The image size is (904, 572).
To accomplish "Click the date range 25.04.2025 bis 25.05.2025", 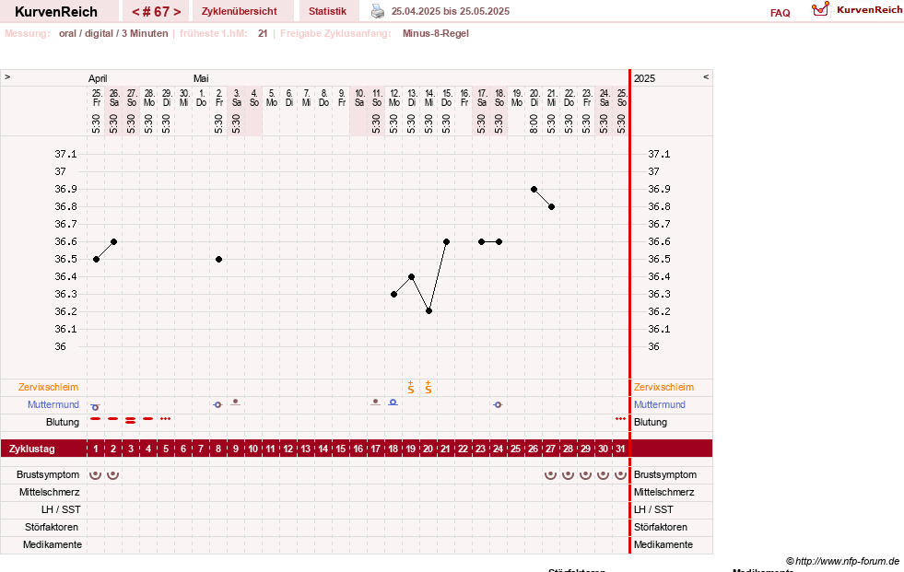I will (x=451, y=11).
